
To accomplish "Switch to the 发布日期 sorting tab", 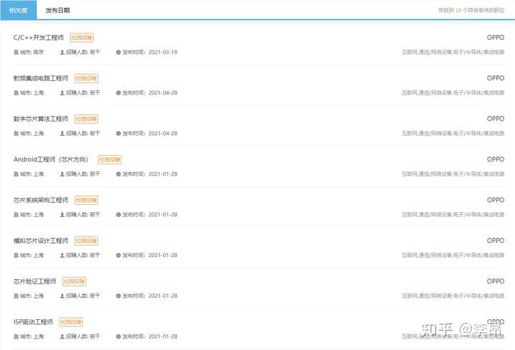I will click(x=57, y=10).
